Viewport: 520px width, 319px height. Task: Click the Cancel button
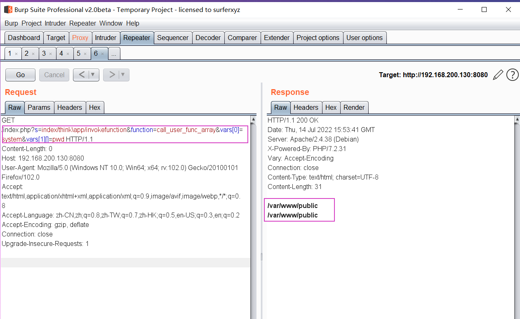[54, 75]
